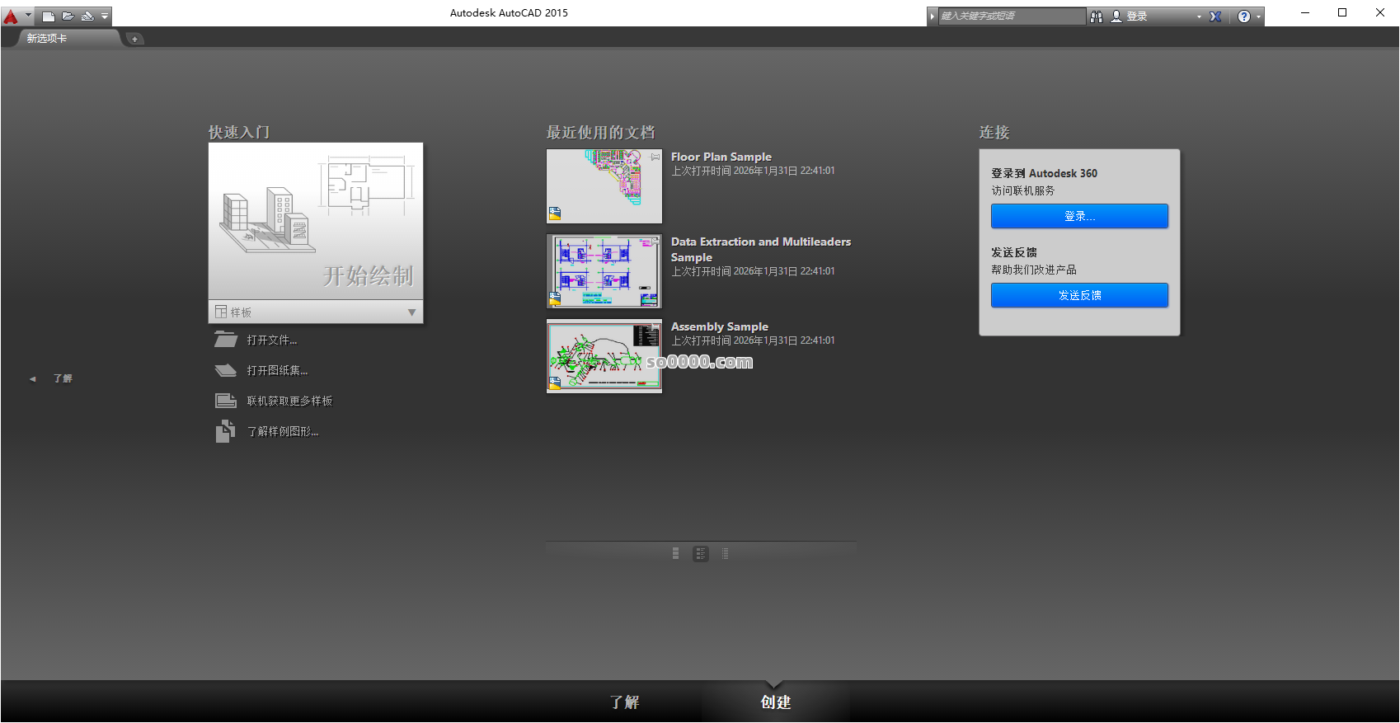Click the Open file folder icon in Quick Access
This screenshot has height=723, width=1400.
click(x=68, y=16)
